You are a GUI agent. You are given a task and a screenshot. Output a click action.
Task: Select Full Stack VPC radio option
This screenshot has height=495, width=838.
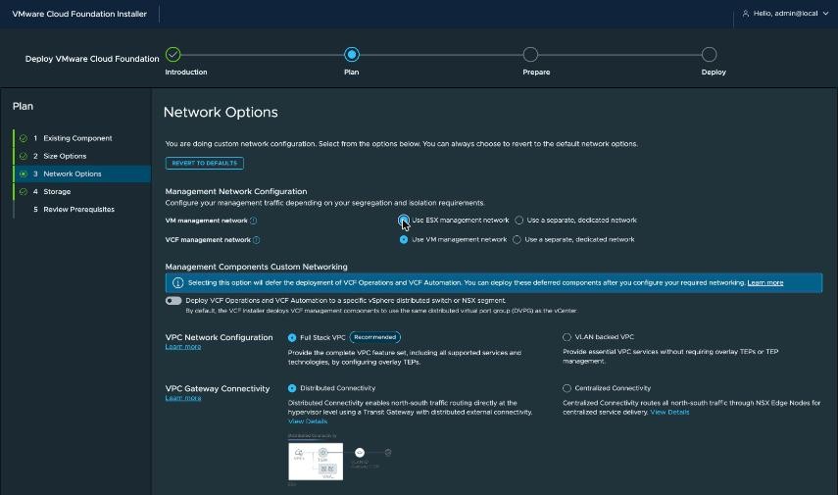coord(292,337)
